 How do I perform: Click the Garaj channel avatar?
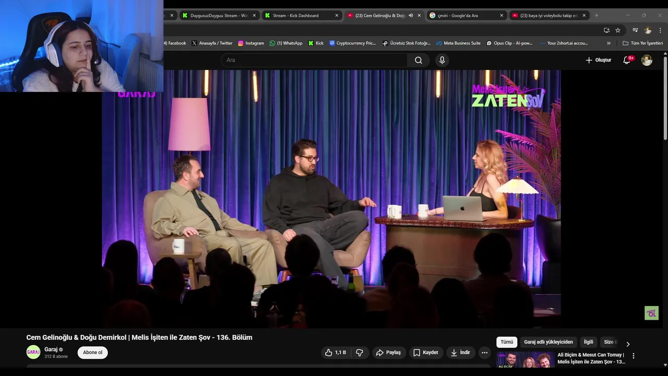coord(33,352)
